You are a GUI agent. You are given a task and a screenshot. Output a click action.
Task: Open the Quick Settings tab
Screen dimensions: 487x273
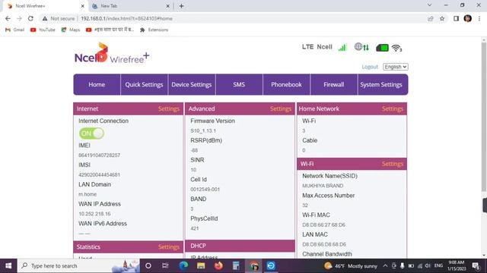(144, 84)
